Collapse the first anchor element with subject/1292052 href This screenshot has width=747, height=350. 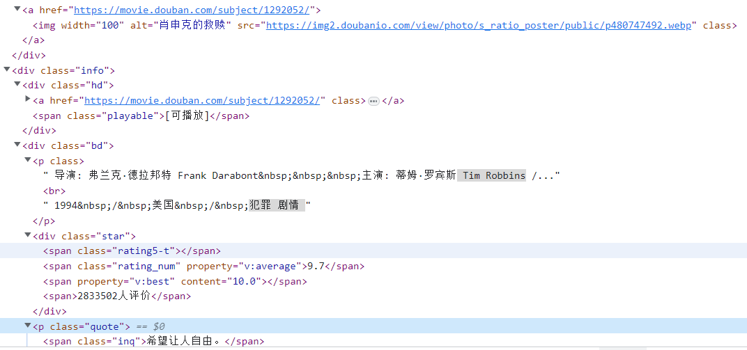pos(17,9)
